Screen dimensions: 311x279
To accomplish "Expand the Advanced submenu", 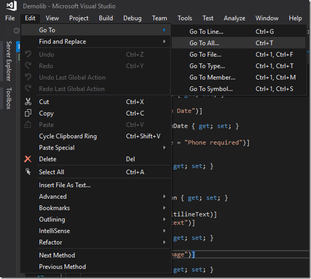I will (96, 196).
